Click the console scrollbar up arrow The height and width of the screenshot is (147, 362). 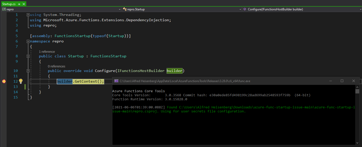tap(357, 87)
